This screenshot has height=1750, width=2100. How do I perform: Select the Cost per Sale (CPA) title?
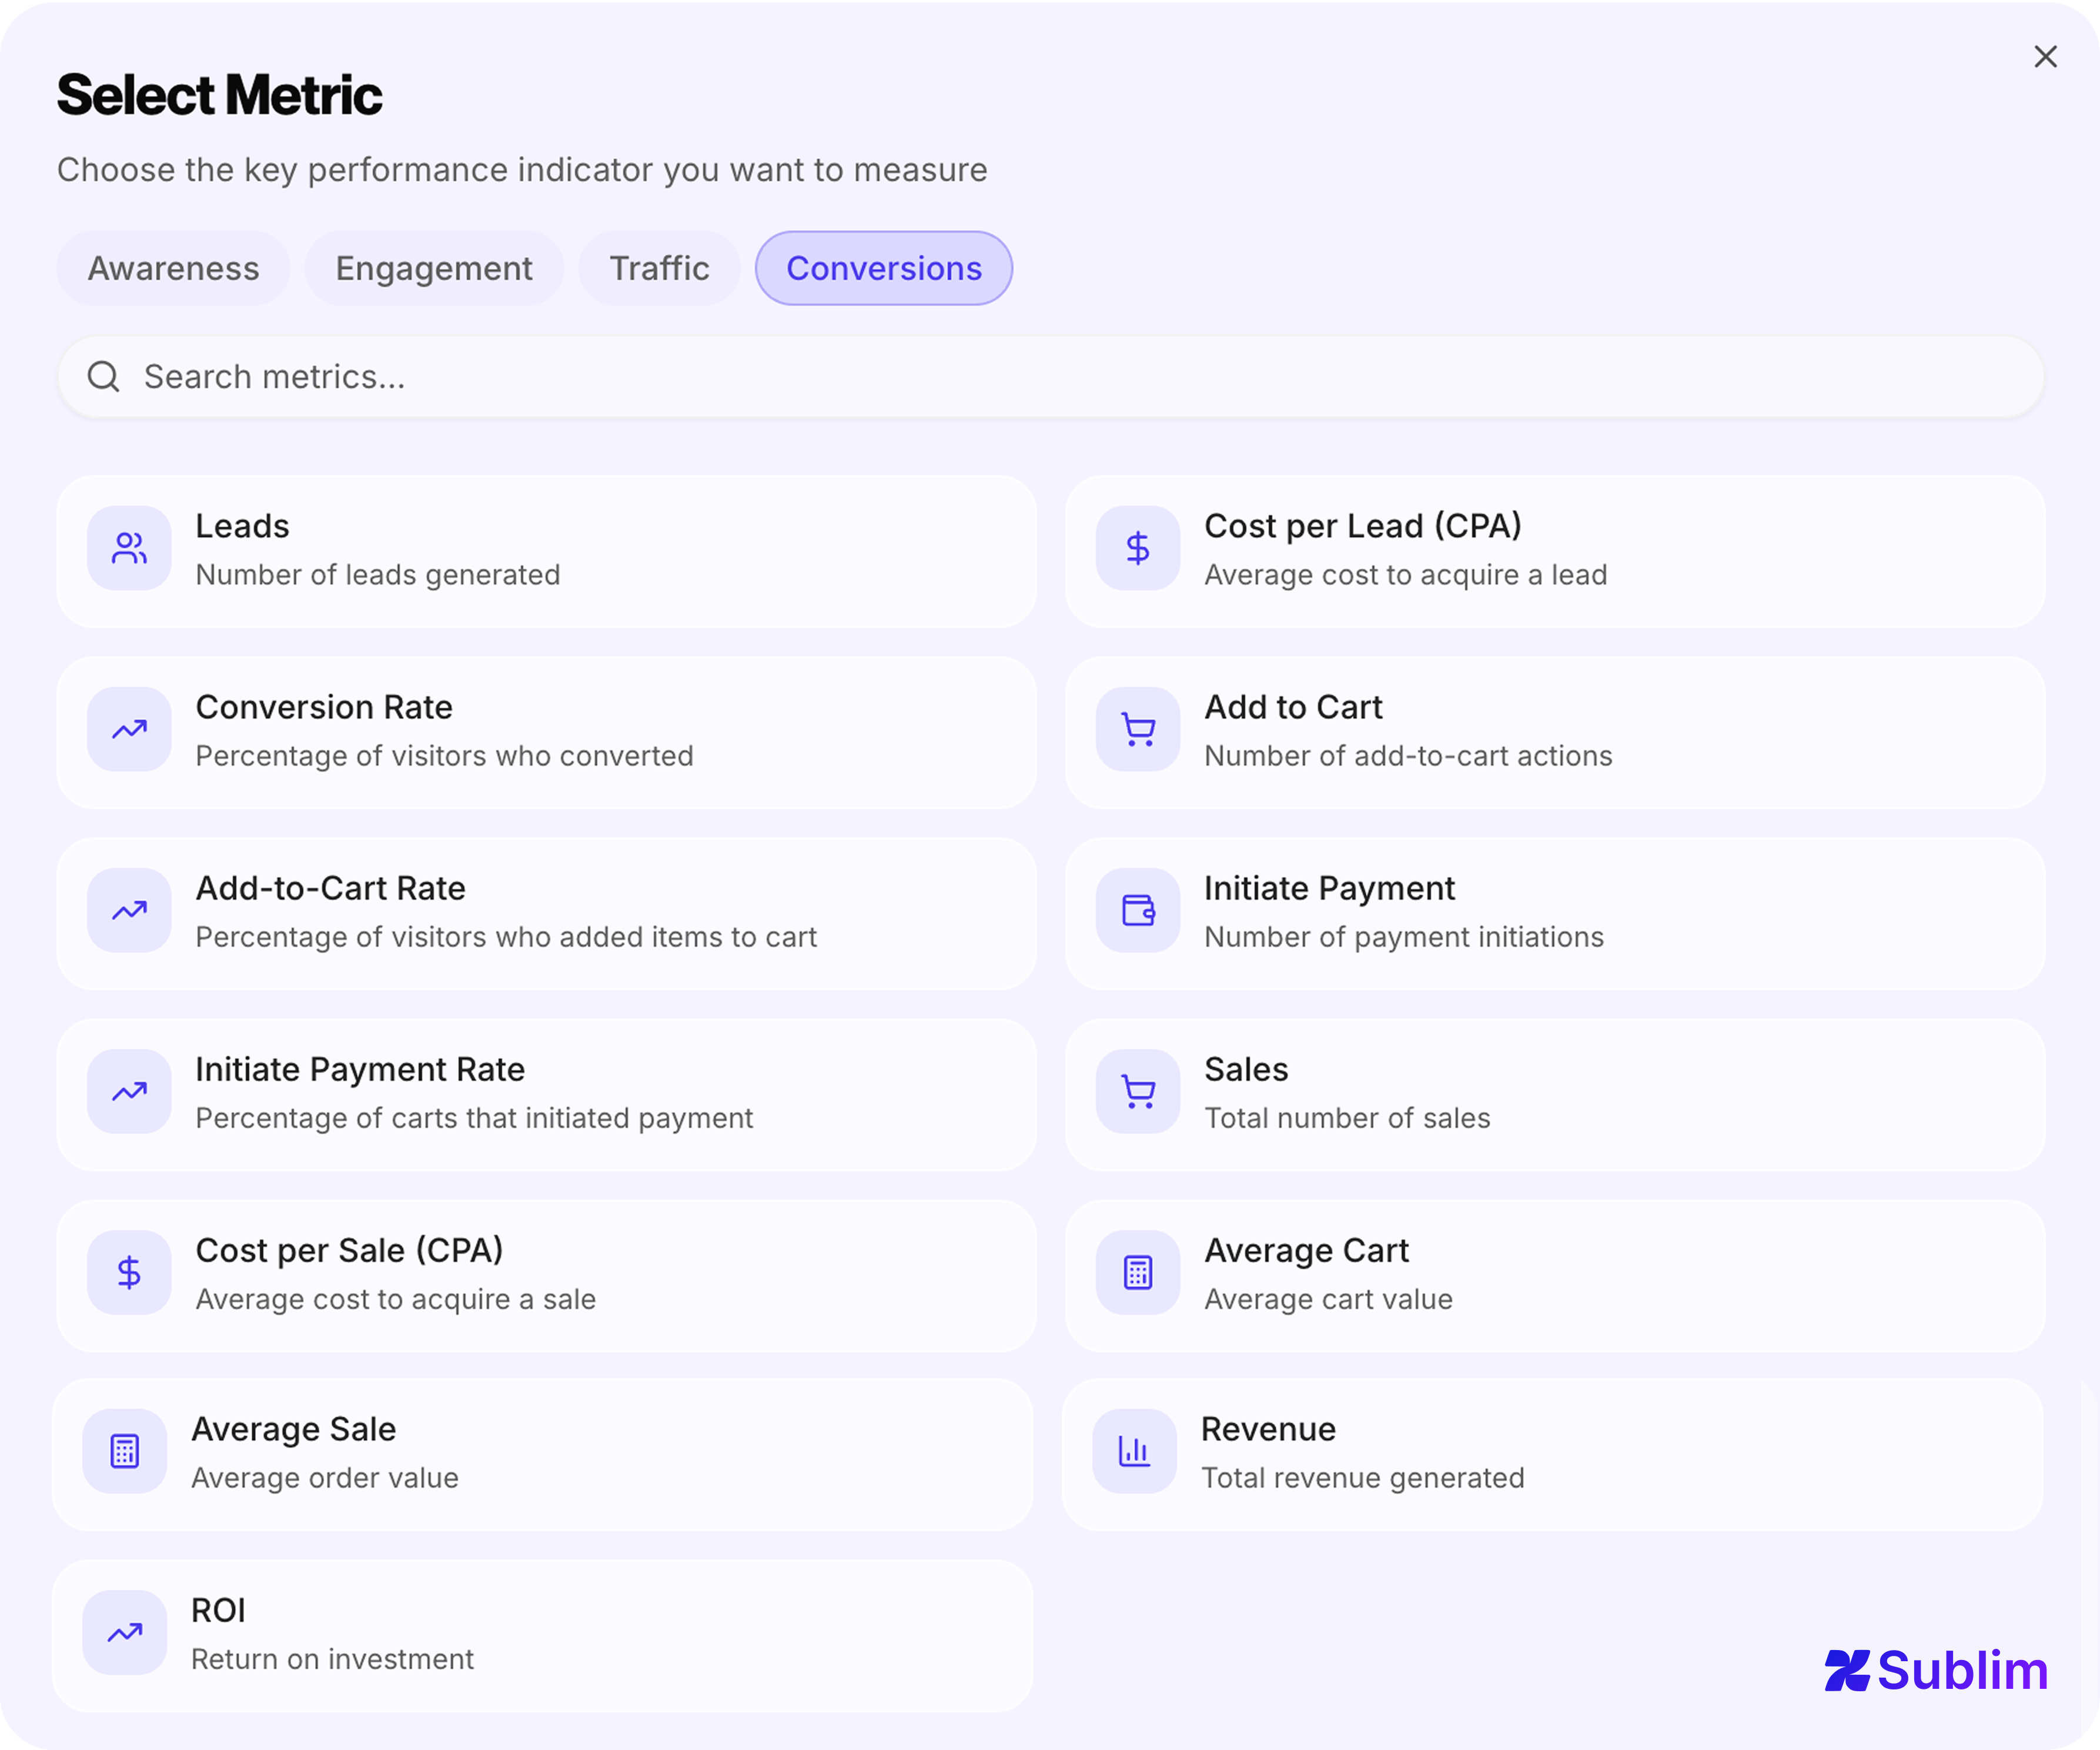tap(349, 1250)
